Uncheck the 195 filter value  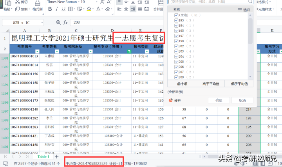coord(176,31)
